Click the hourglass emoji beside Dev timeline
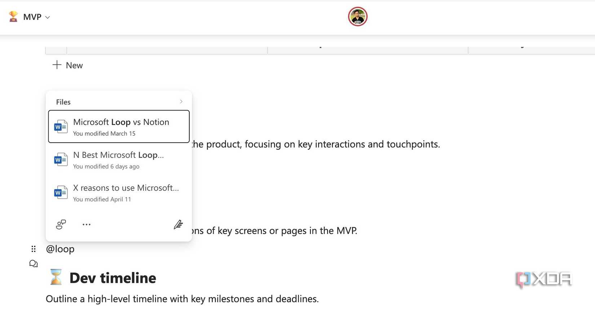 pyautogui.click(x=56, y=277)
